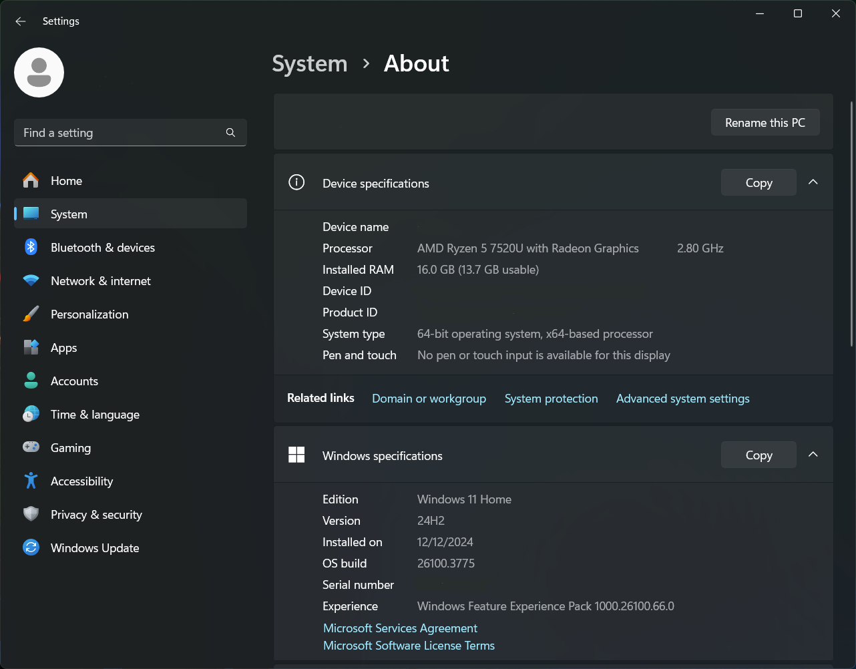The height and width of the screenshot is (669, 856).
Task: Click the user account avatar
Action: [39, 72]
